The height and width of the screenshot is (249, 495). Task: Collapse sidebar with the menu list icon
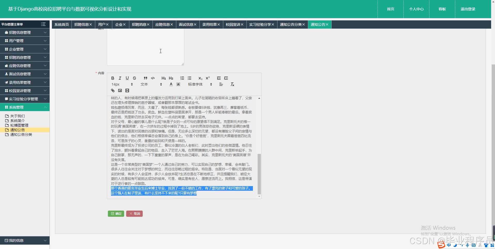(43, 24)
